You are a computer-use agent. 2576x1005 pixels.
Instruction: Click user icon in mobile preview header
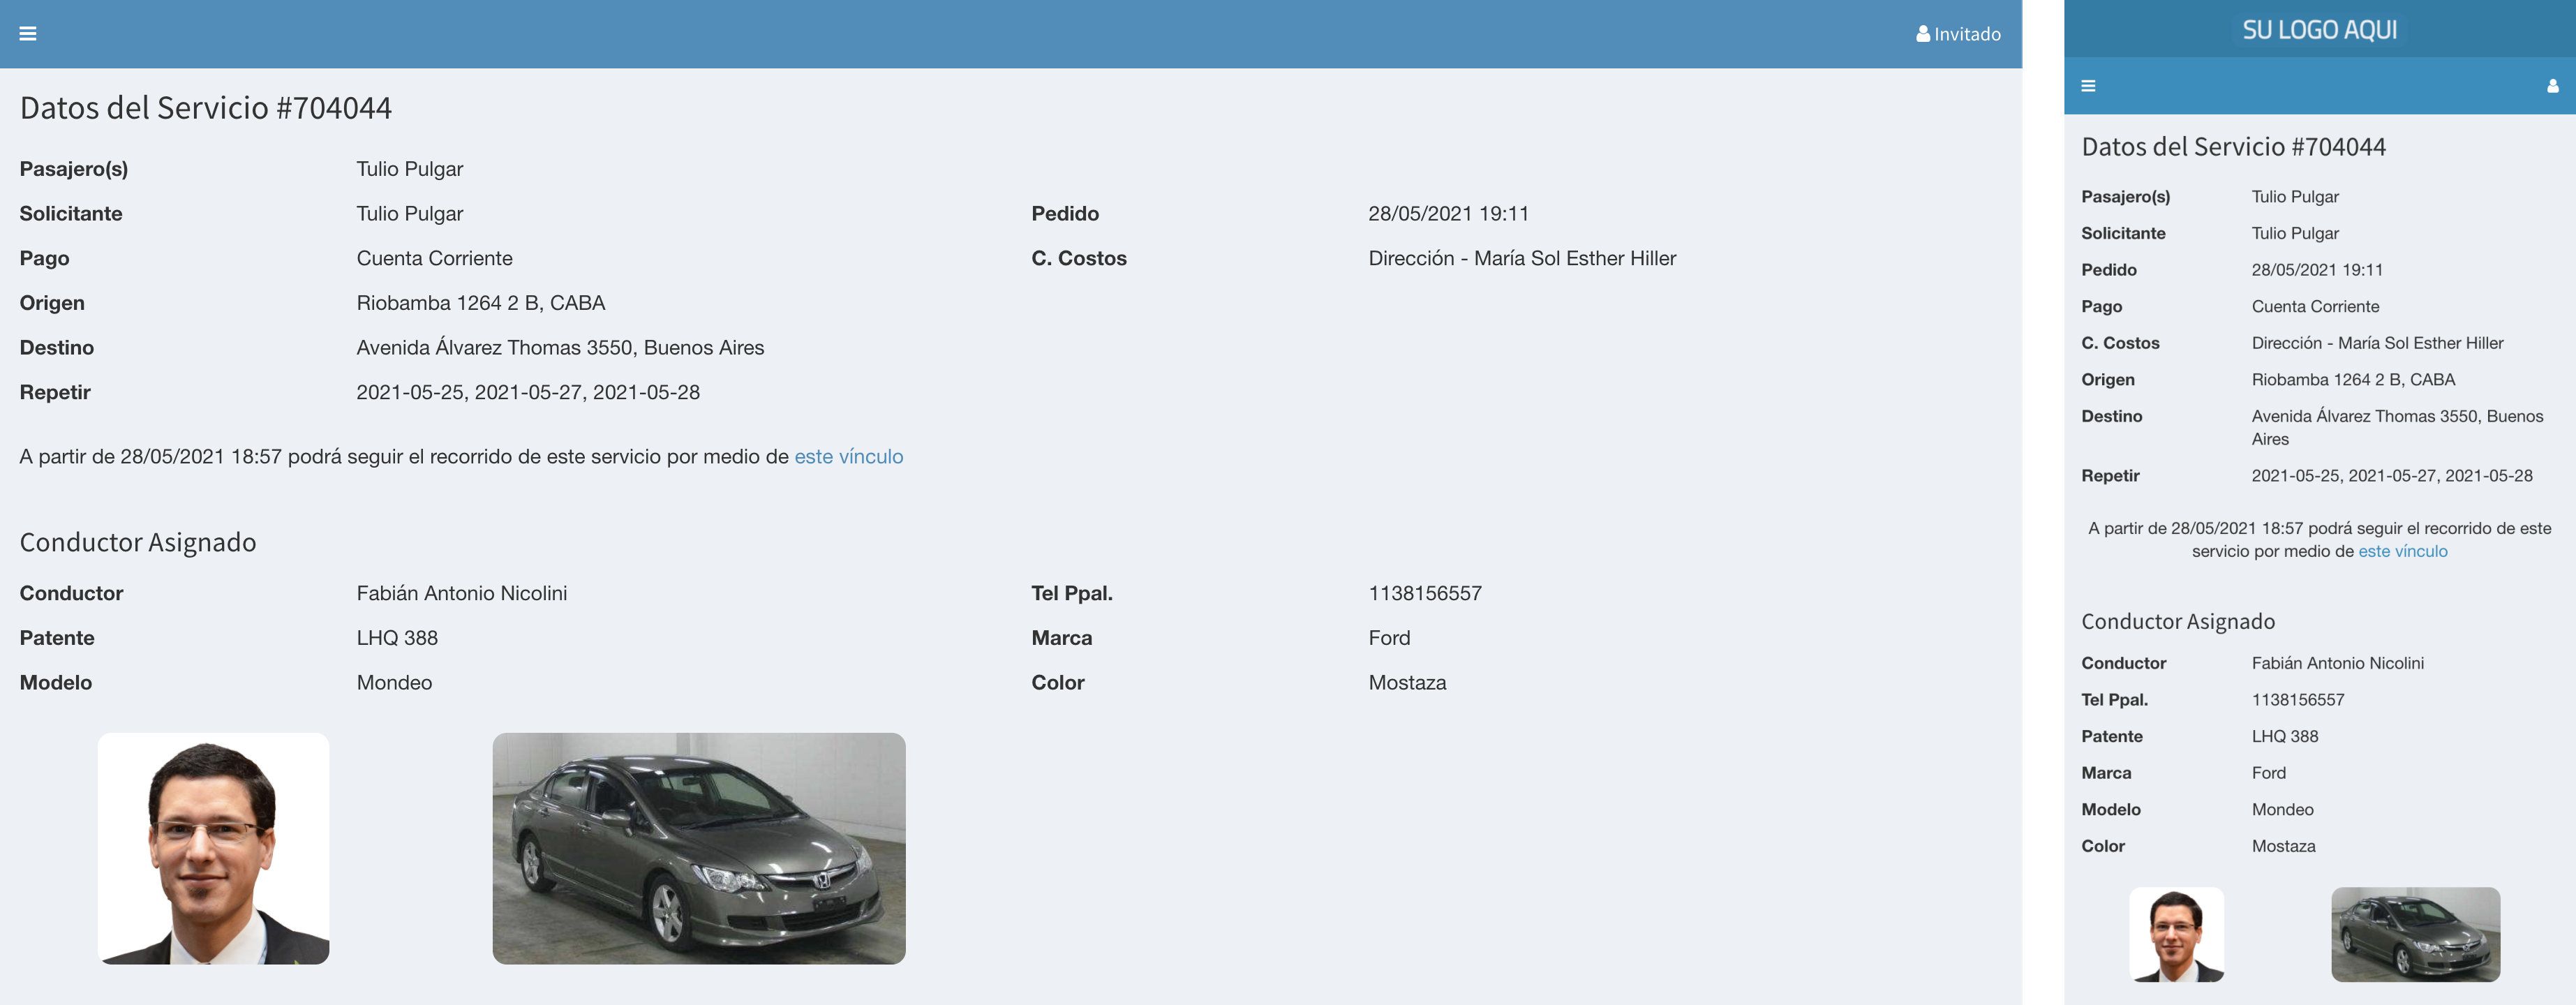click(2552, 86)
